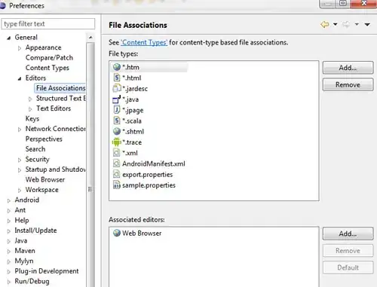Image resolution: width=377 pixels, height=287 pixels.
Task: Click the *.shtml globe icon
Action: pyautogui.click(x=117, y=131)
